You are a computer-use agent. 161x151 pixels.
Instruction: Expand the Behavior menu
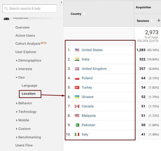[x=17, y=103]
